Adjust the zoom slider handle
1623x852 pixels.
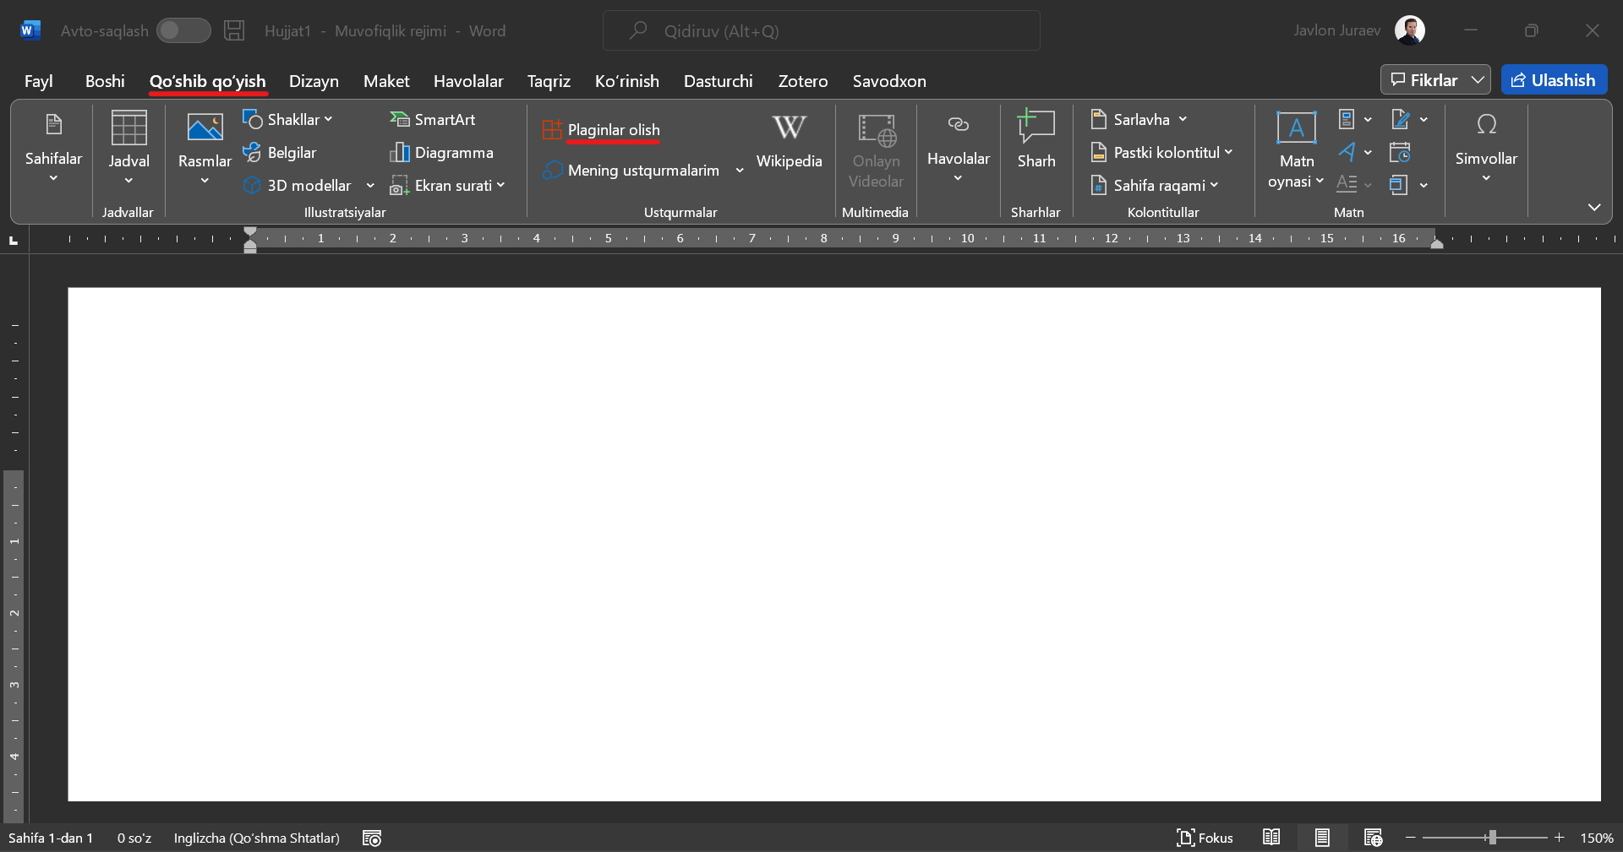[x=1492, y=838]
